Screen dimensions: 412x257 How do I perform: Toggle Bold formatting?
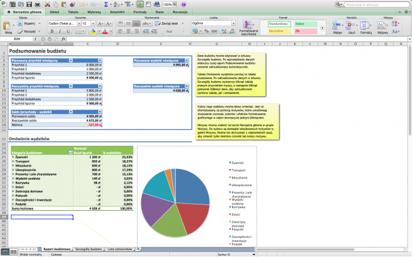52,31
